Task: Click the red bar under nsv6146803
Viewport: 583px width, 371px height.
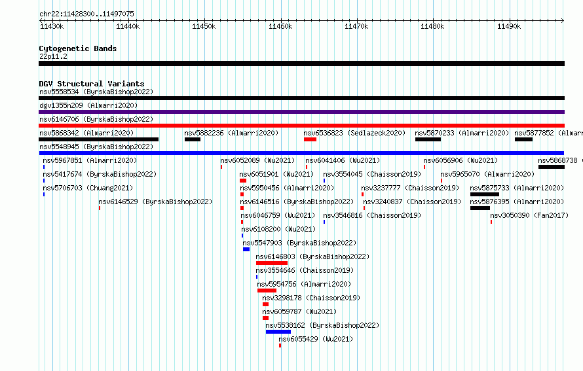Action: [272, 263]
